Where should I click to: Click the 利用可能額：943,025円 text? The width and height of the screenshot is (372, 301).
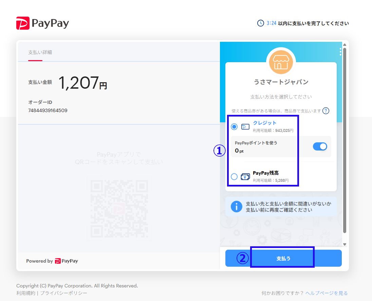[273, 130]
